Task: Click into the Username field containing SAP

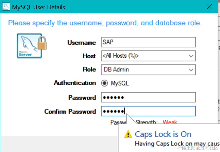Action: pyautogui.click(x=148, y=42)
